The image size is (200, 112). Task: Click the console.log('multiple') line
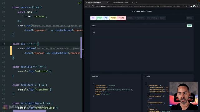coord(34,71)
